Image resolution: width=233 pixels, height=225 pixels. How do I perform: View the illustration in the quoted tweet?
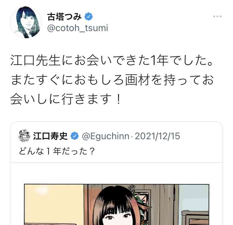(116, 204)
